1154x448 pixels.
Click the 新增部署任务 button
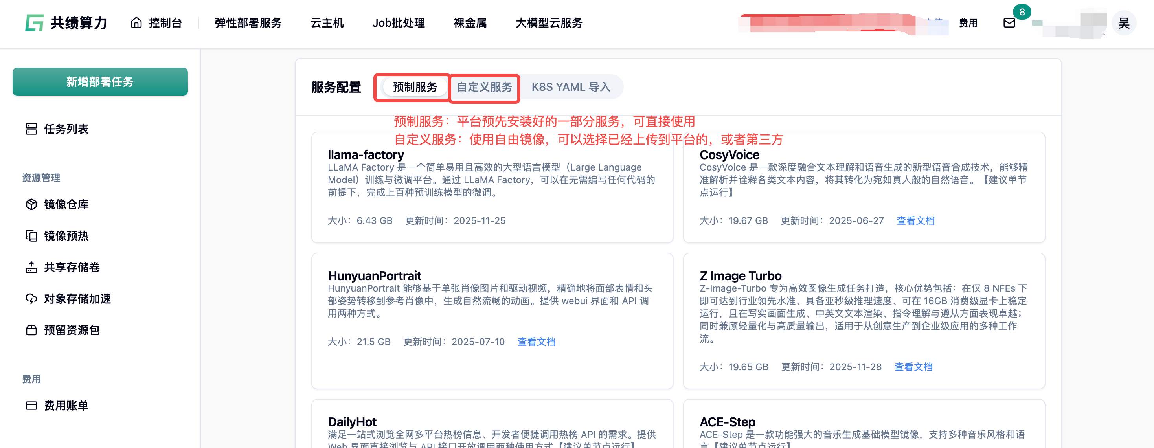click(100, 81)
